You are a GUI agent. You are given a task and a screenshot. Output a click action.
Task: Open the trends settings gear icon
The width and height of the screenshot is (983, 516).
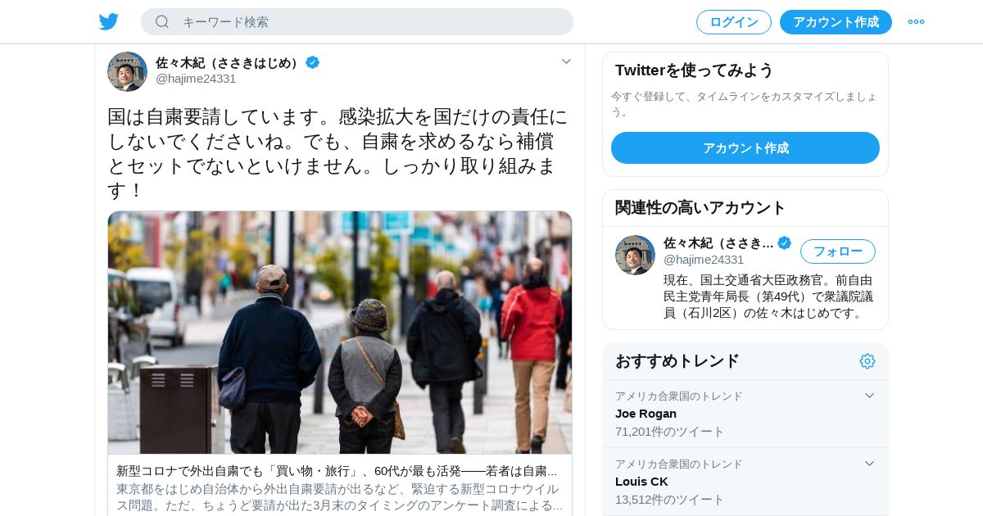(x=867, y=361)
